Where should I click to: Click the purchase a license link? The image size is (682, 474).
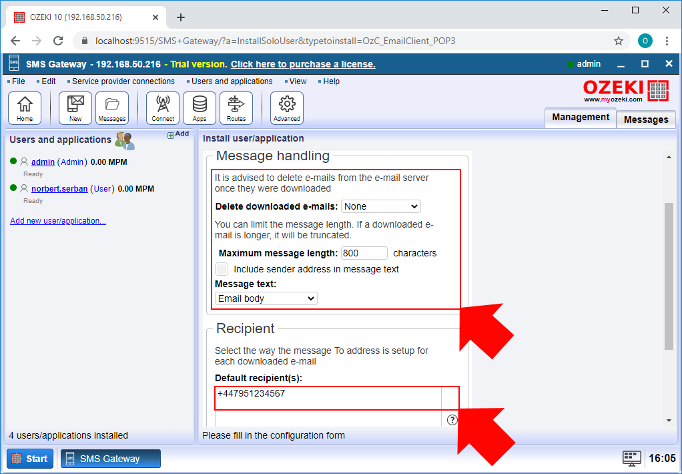point(303,64)
